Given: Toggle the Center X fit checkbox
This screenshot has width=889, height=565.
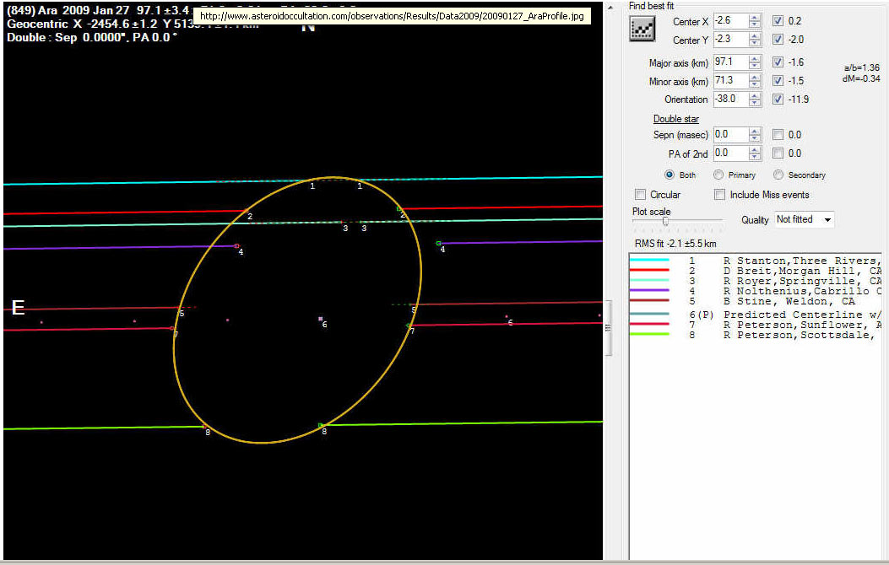Looking at the screenshot, I should (778, 21).
